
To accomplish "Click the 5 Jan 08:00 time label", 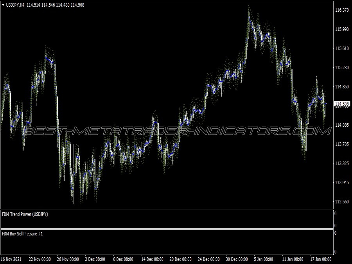I will [x=264, y=259].
